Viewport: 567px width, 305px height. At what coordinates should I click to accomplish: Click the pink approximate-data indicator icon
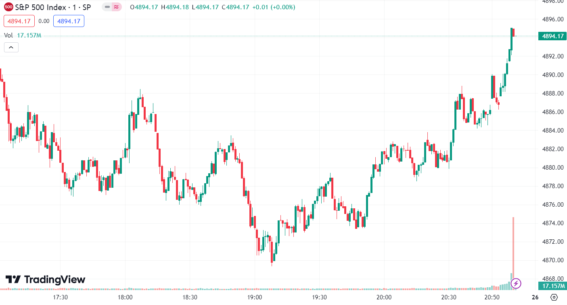[117, 7]
